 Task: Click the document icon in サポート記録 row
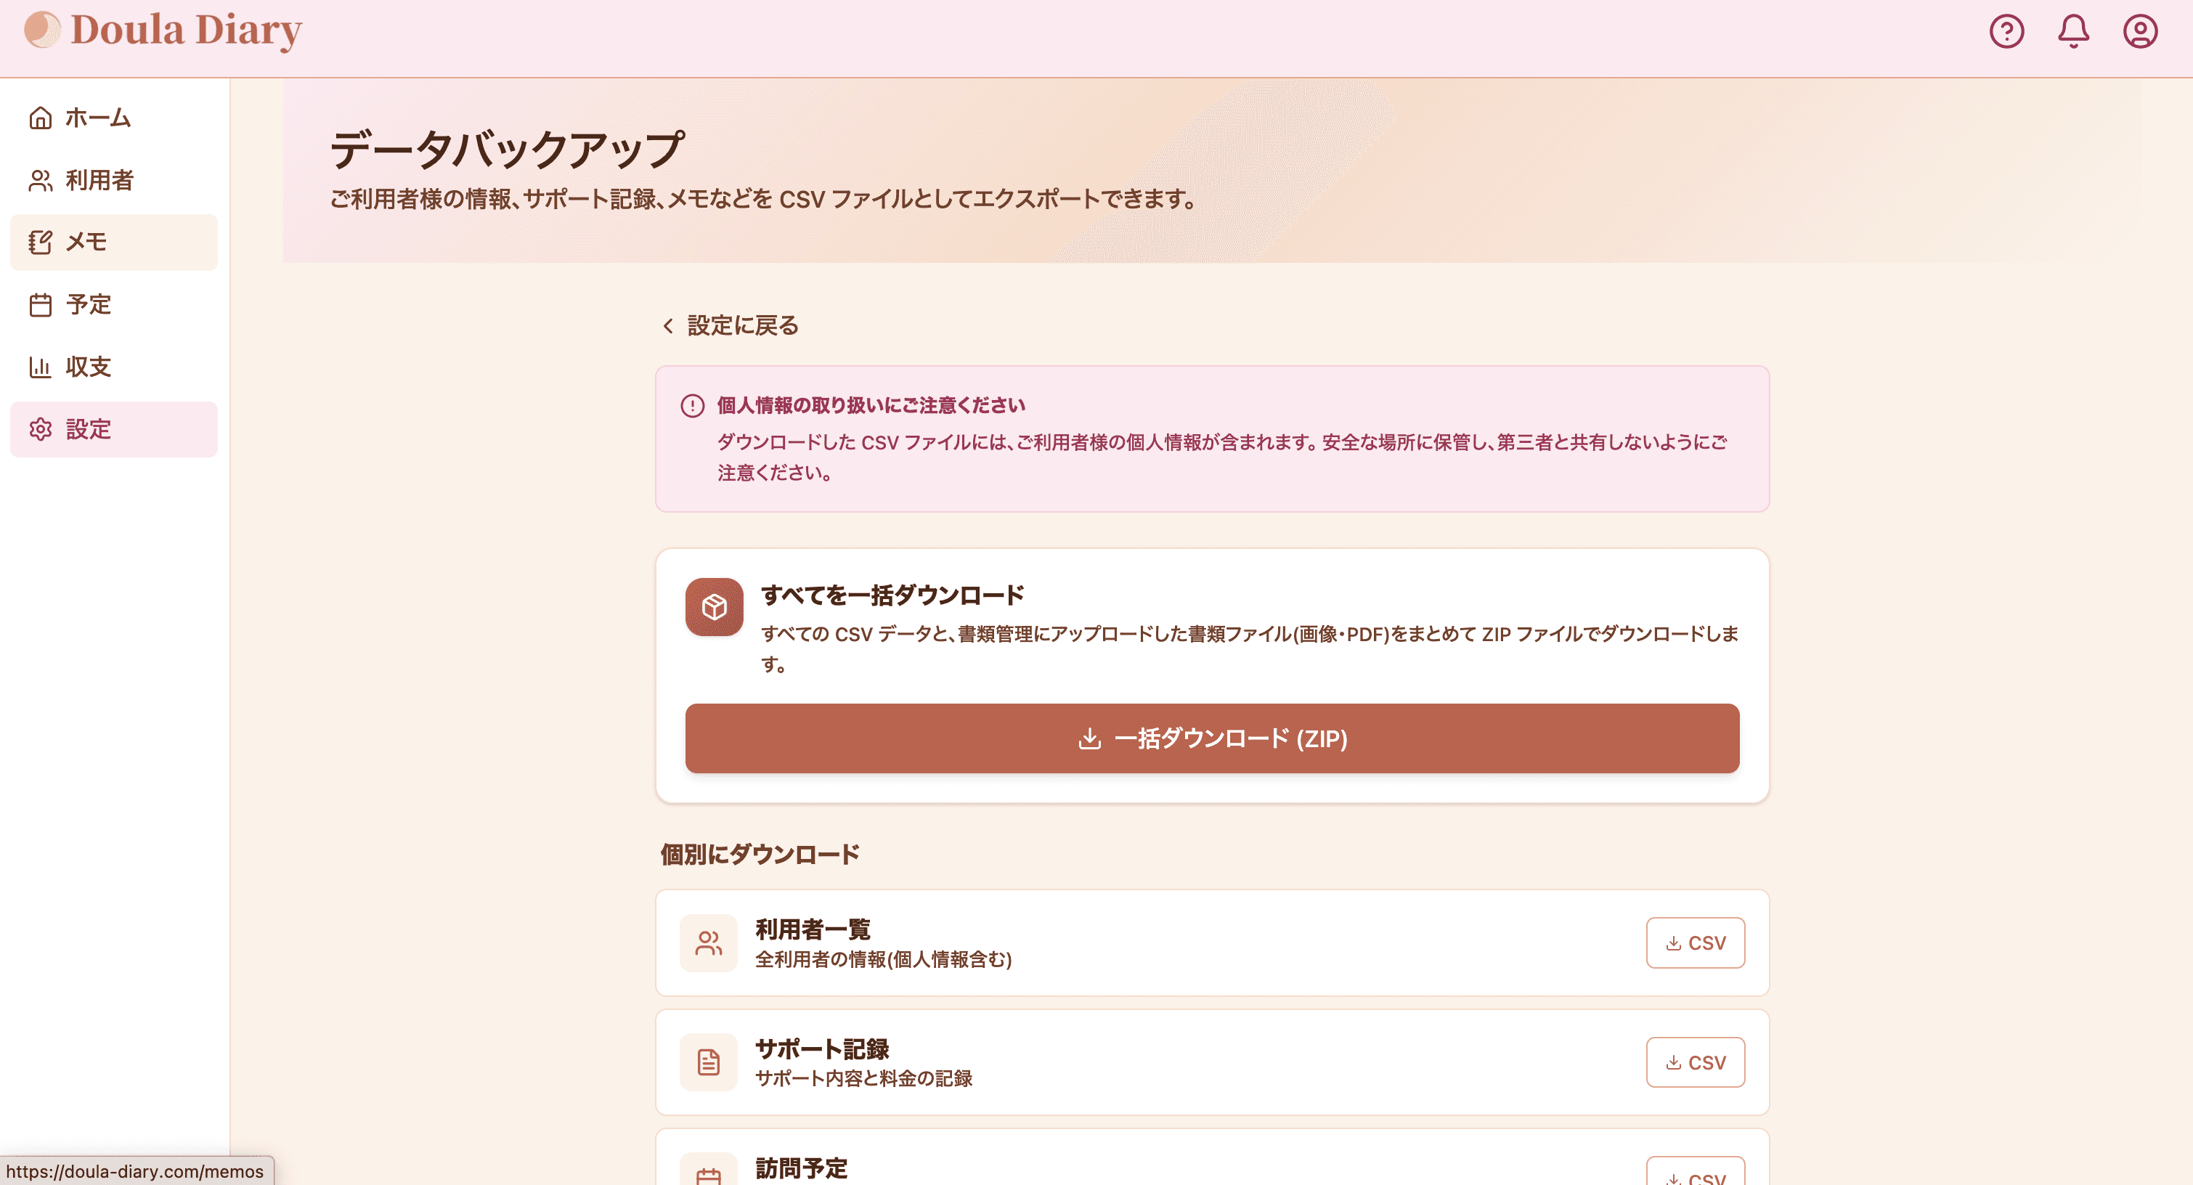coord(708,1062)
